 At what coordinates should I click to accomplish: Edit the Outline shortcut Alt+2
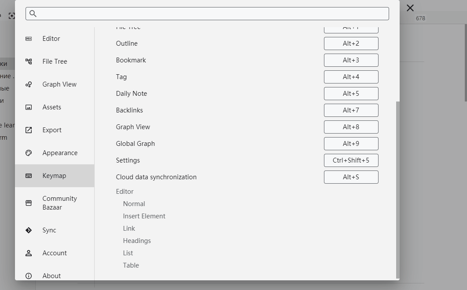click(x=351, y=43)
